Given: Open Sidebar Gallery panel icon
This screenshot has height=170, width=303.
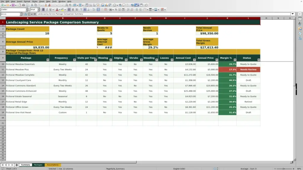Looking at the screenshot, I should [x=300, y=29].
